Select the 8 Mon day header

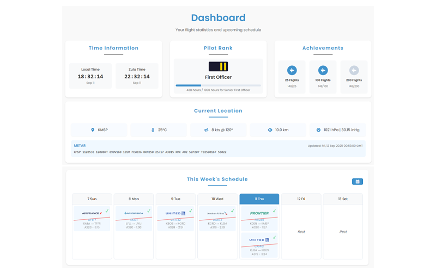(x=134, y=199)
